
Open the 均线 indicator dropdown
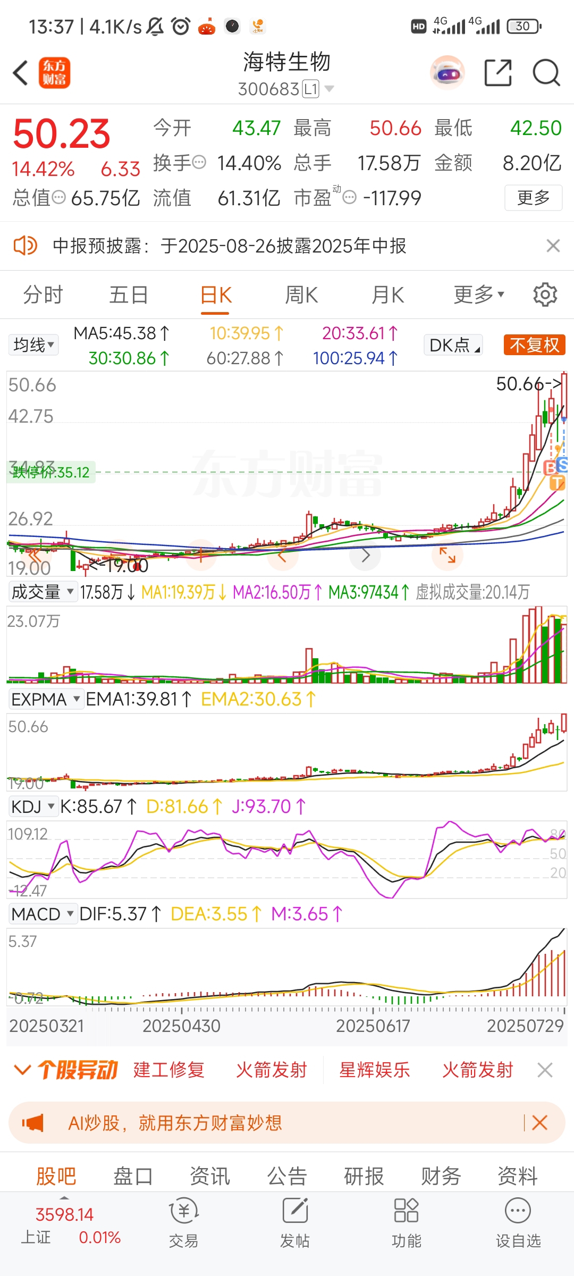(33, 345)
